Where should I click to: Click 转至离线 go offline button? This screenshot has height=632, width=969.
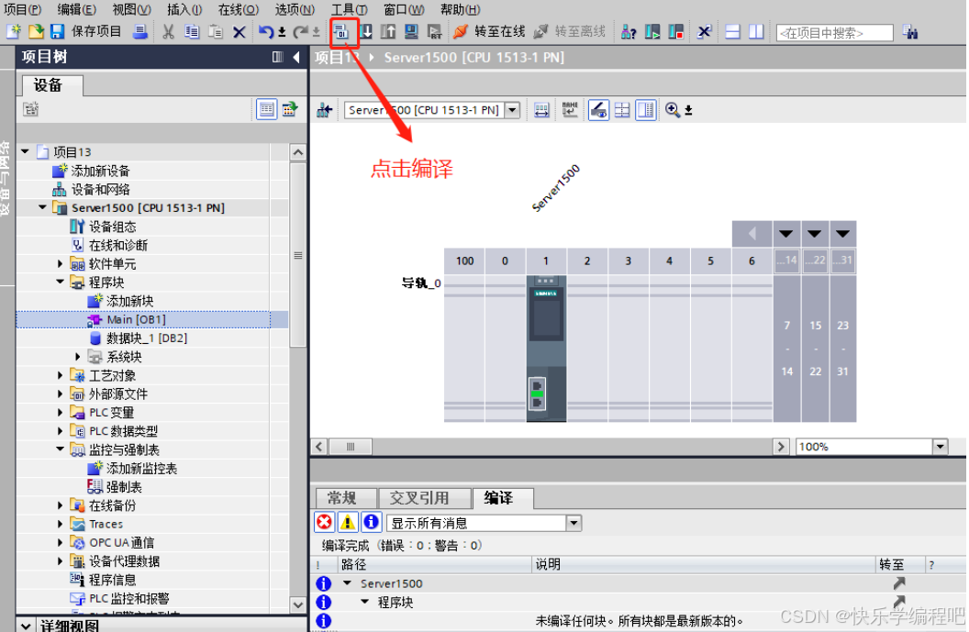[x=569, y=31]
